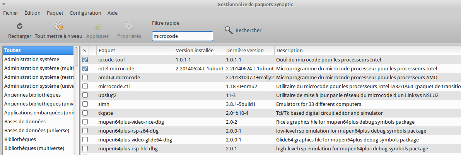This screenshot has height=155, width=461.
Task: Toggle the iucode-tool package checkbox
Action: [x=85, y=60]
